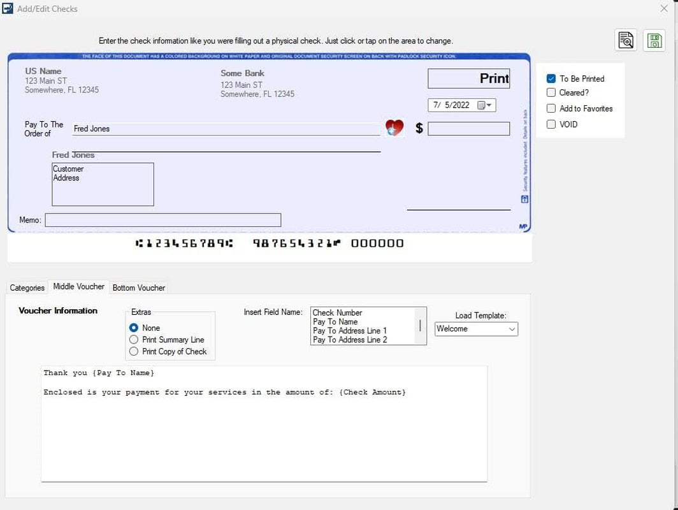Open the date calendar picker icon
678x510 pixels.
pyautogui.click(x=481, y=105)
